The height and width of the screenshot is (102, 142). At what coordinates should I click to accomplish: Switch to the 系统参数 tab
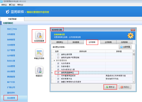tap(76, 42)
